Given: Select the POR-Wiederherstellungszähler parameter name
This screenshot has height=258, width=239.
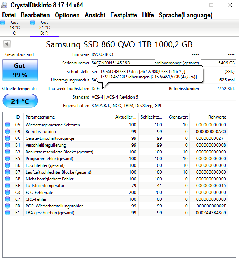Looking at the screenshot, I should pyautogui.click(x=54, y=206).
